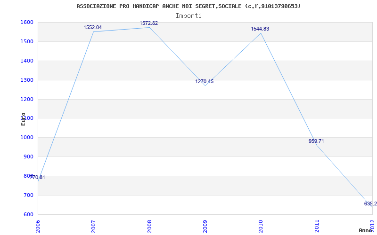This screenshot has width=377, height=235.
Task: Click the 2006 x-axis year label
Action: 38,226
